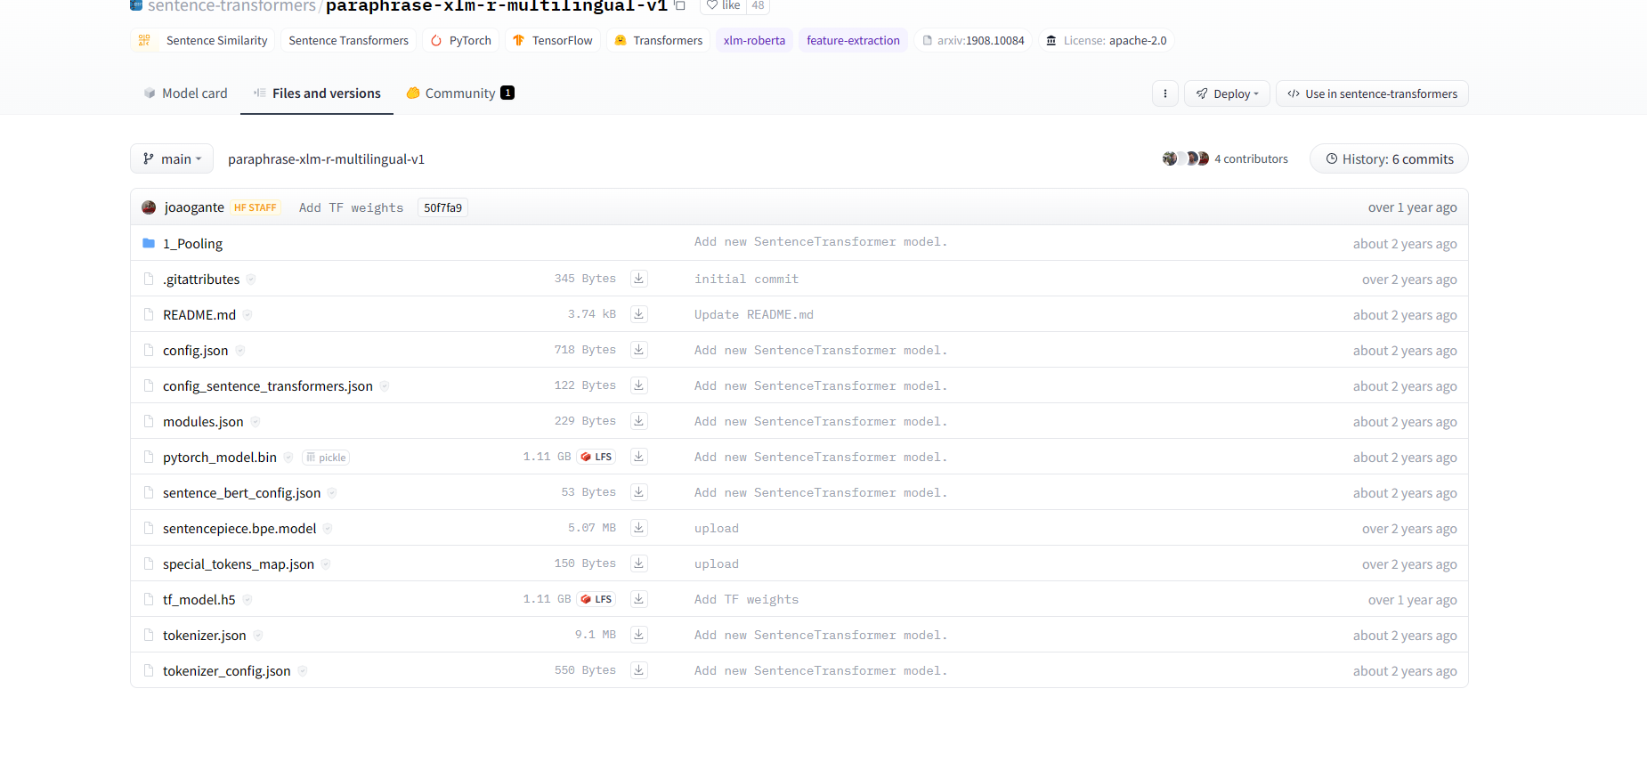Open the Sentence Transformers tag
Screen dimensions: 1647x770
(x=348, y=40)
